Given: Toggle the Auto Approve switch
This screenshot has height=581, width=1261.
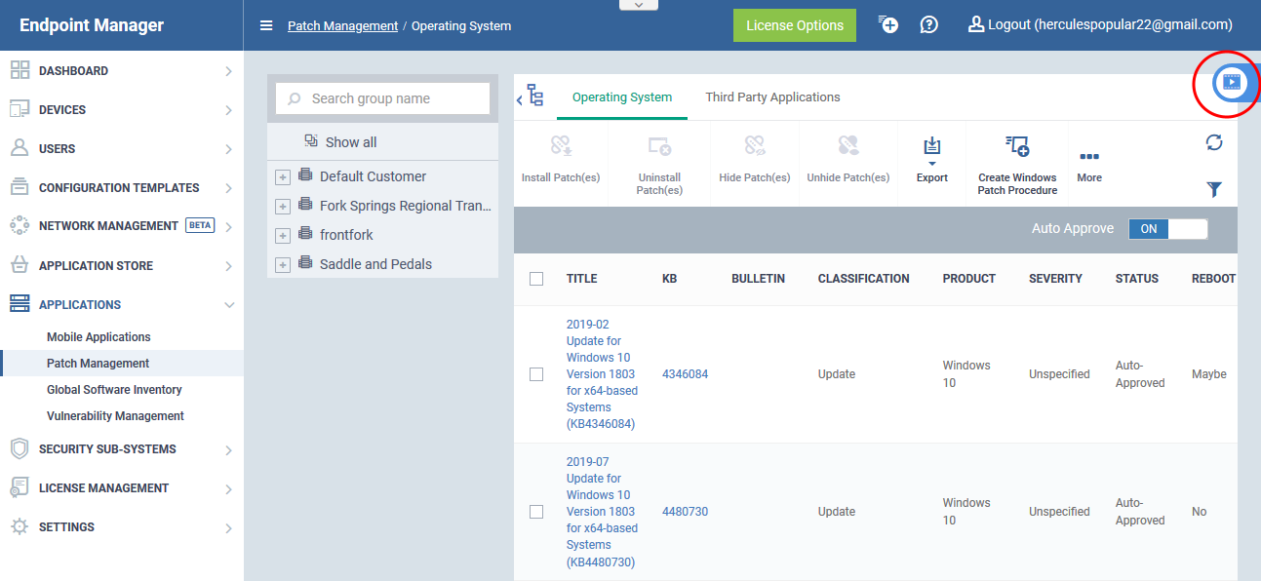Looking at the screenshot, I should (x=1168, y=229).
